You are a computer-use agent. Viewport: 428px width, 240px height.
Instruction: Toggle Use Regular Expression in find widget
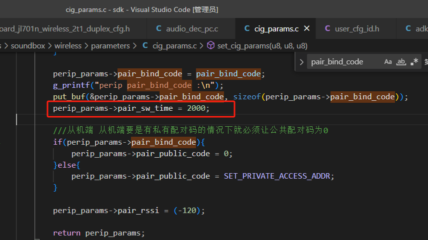point(414,62)
